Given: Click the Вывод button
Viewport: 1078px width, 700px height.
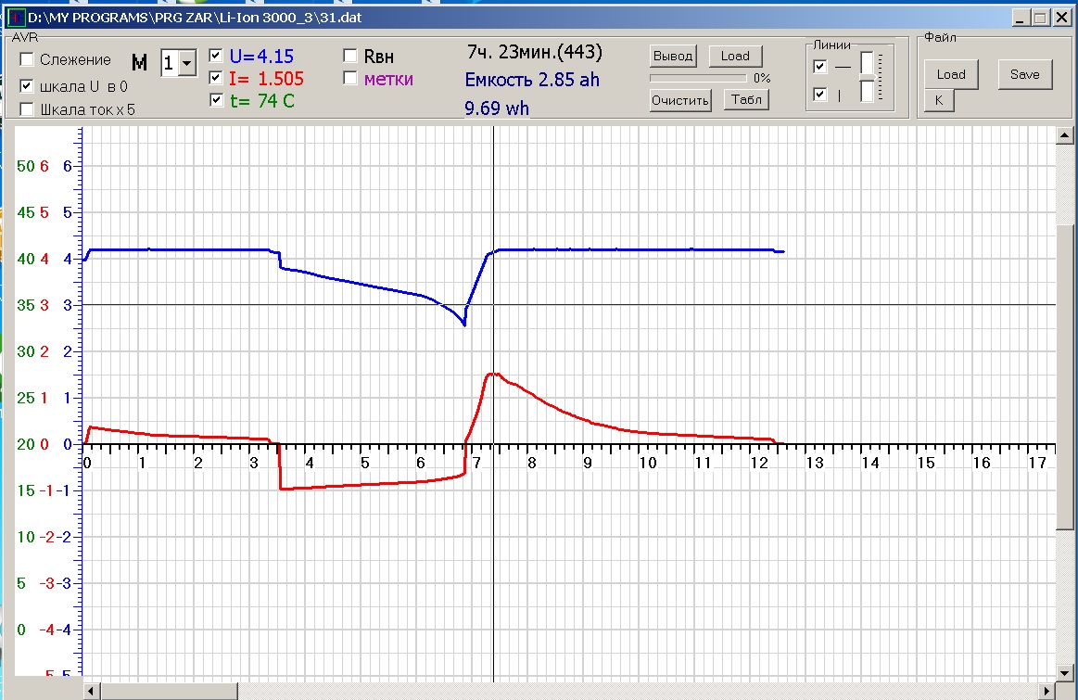Looking at the screenshot, I should (673, 56).
